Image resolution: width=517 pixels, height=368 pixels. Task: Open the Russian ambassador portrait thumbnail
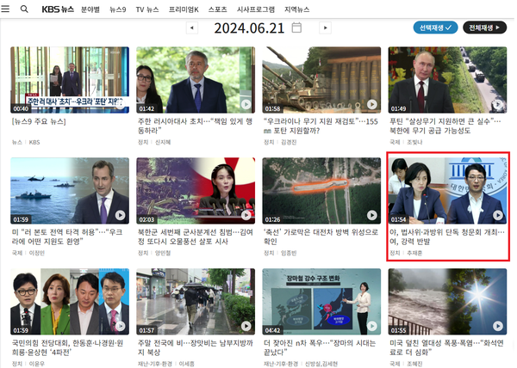pos(196,80)
